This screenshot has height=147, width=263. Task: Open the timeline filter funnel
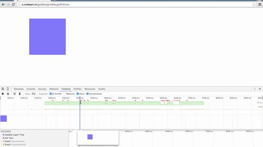click(x=15, y=94)
